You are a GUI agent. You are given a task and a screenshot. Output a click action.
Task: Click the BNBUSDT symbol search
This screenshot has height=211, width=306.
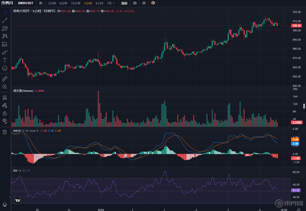(26, 3)
